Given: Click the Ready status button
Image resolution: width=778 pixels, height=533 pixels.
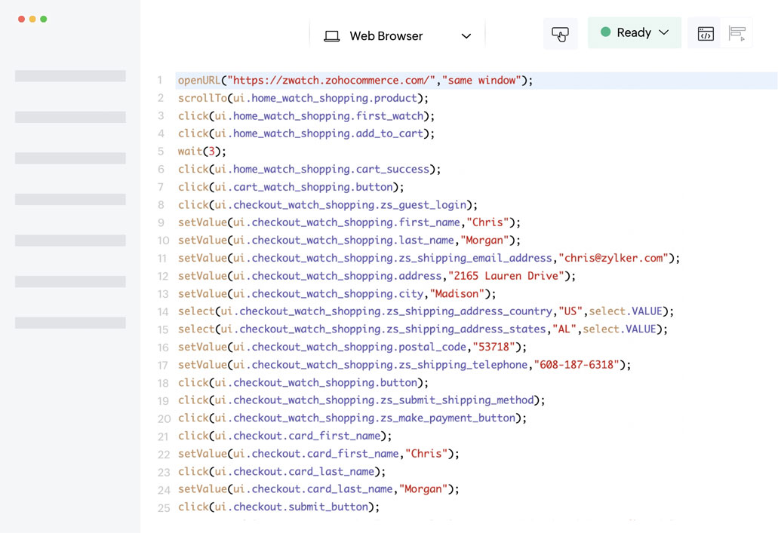Looking at the screenshot, I should tap(634, 32).
